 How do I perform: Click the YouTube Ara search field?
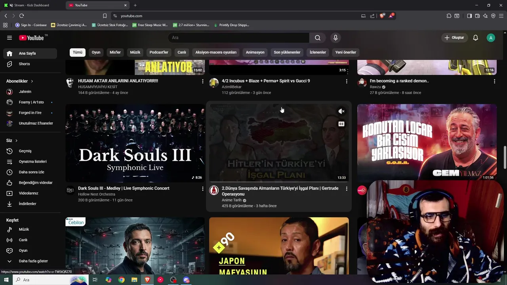click(x=239, y=38)
